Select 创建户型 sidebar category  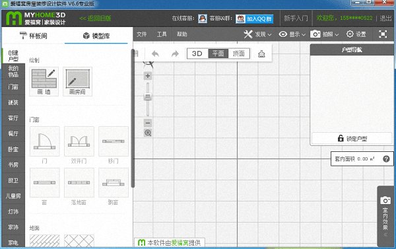13,55
